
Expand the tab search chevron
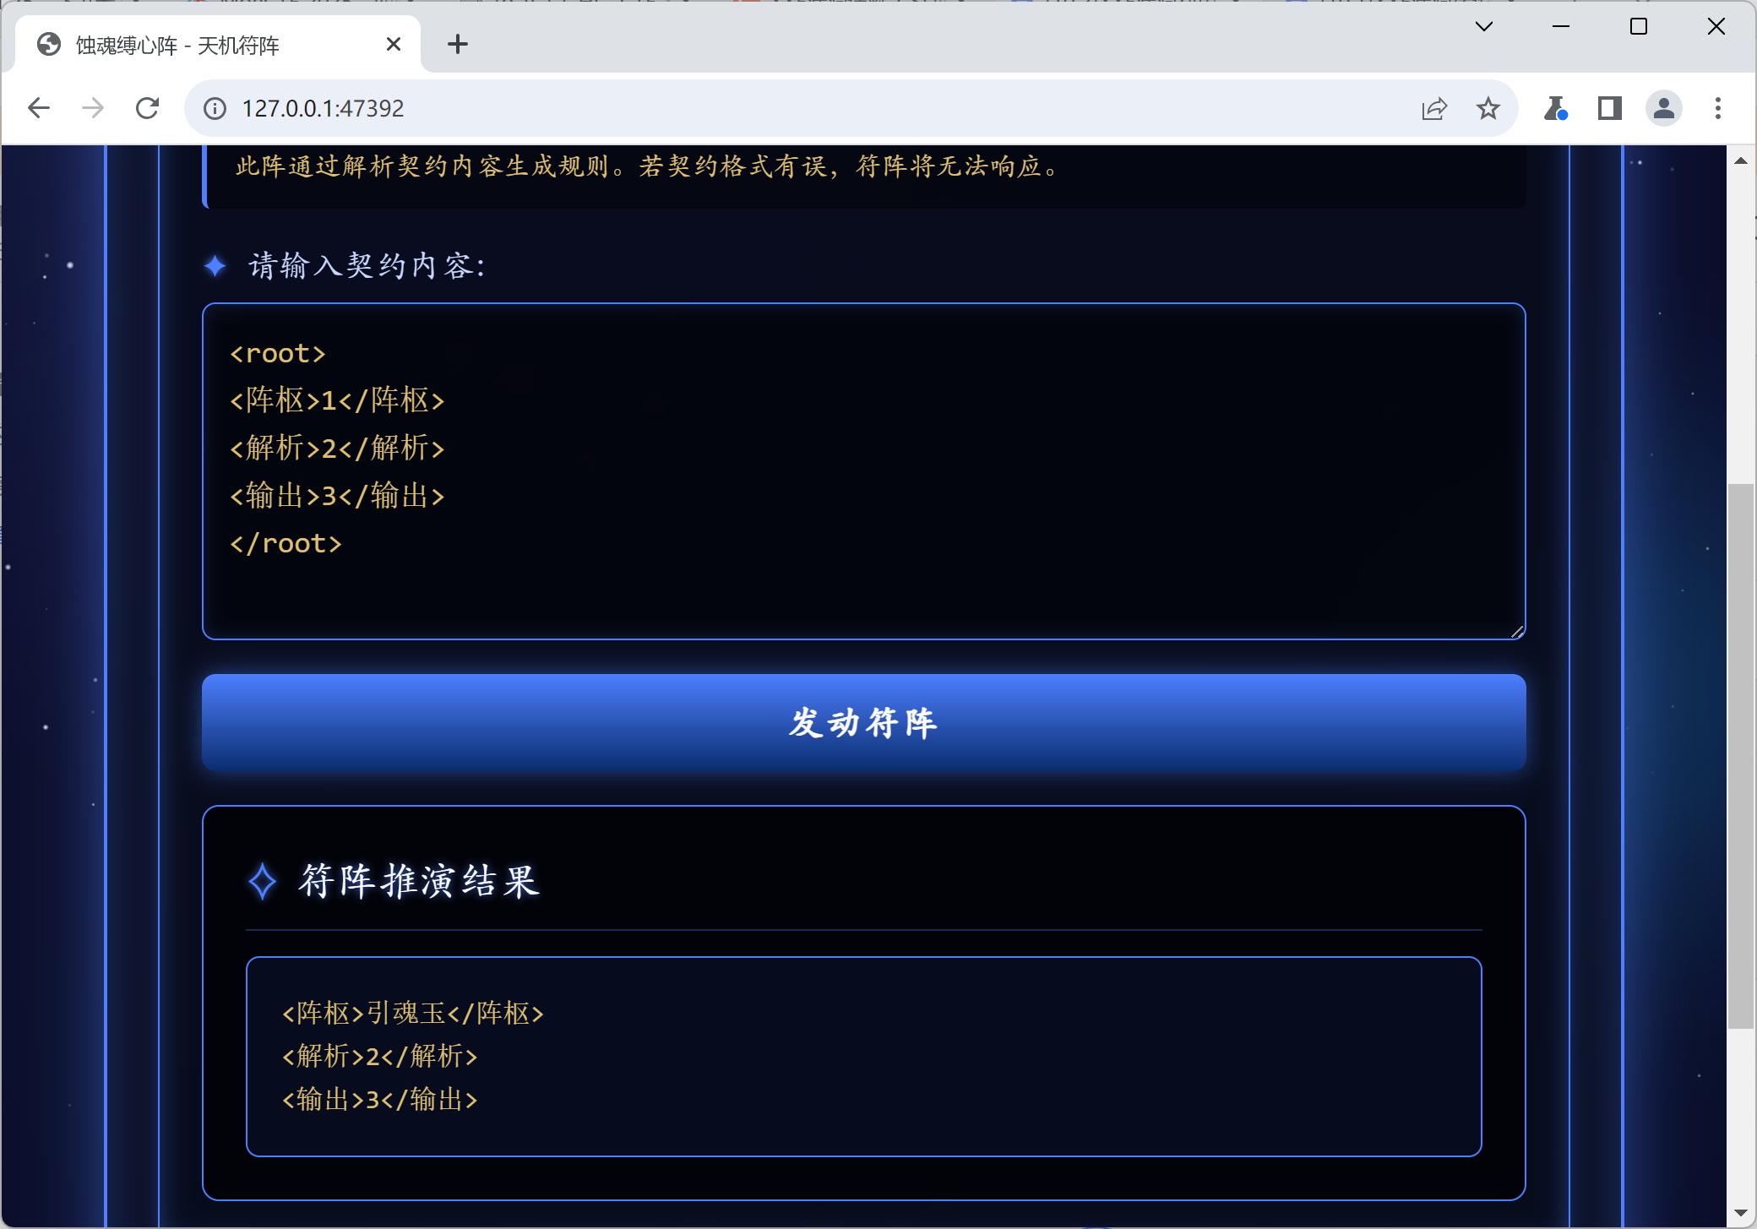pyautogui.click(x=1484, y=27)
